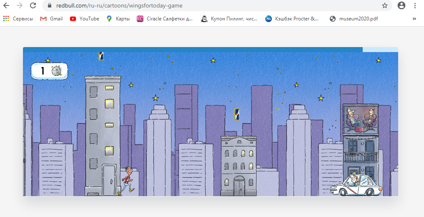This screenshot has height=217, width=424.
Task: Bookmark this page with the star icon
Action: pyautogui.click(x=384, y=5)
